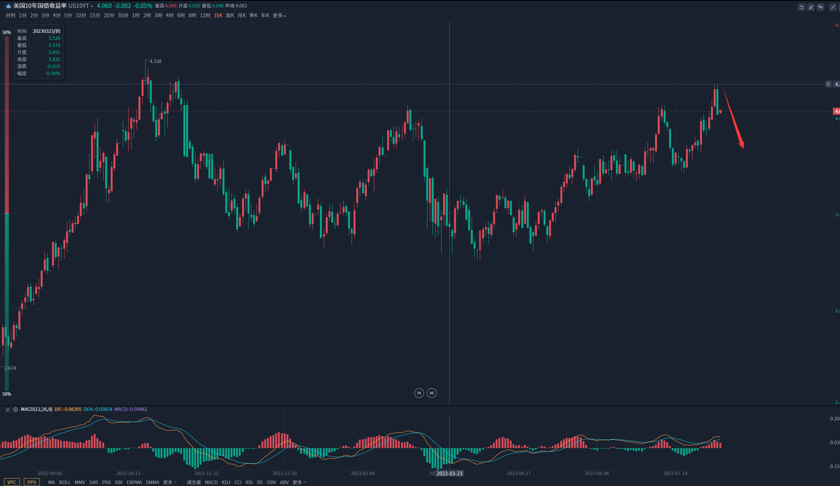Open the indicator line chart icon
This screenshot has width=840, height=486.
802,7
